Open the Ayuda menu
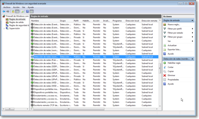Screen dimensions: 199x119 (x=31, y=7)
